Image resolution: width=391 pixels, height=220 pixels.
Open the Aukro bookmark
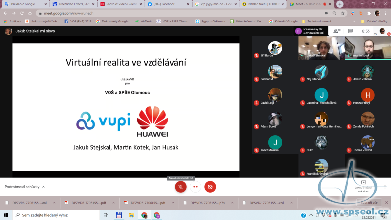[43, 22]
